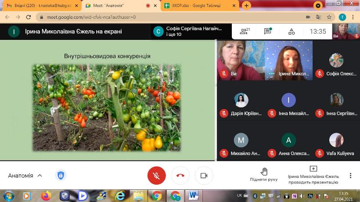Viewport: 360px width, 202px height.
Task: Click the address bar URL field
Action: click(x=167, y=17)
